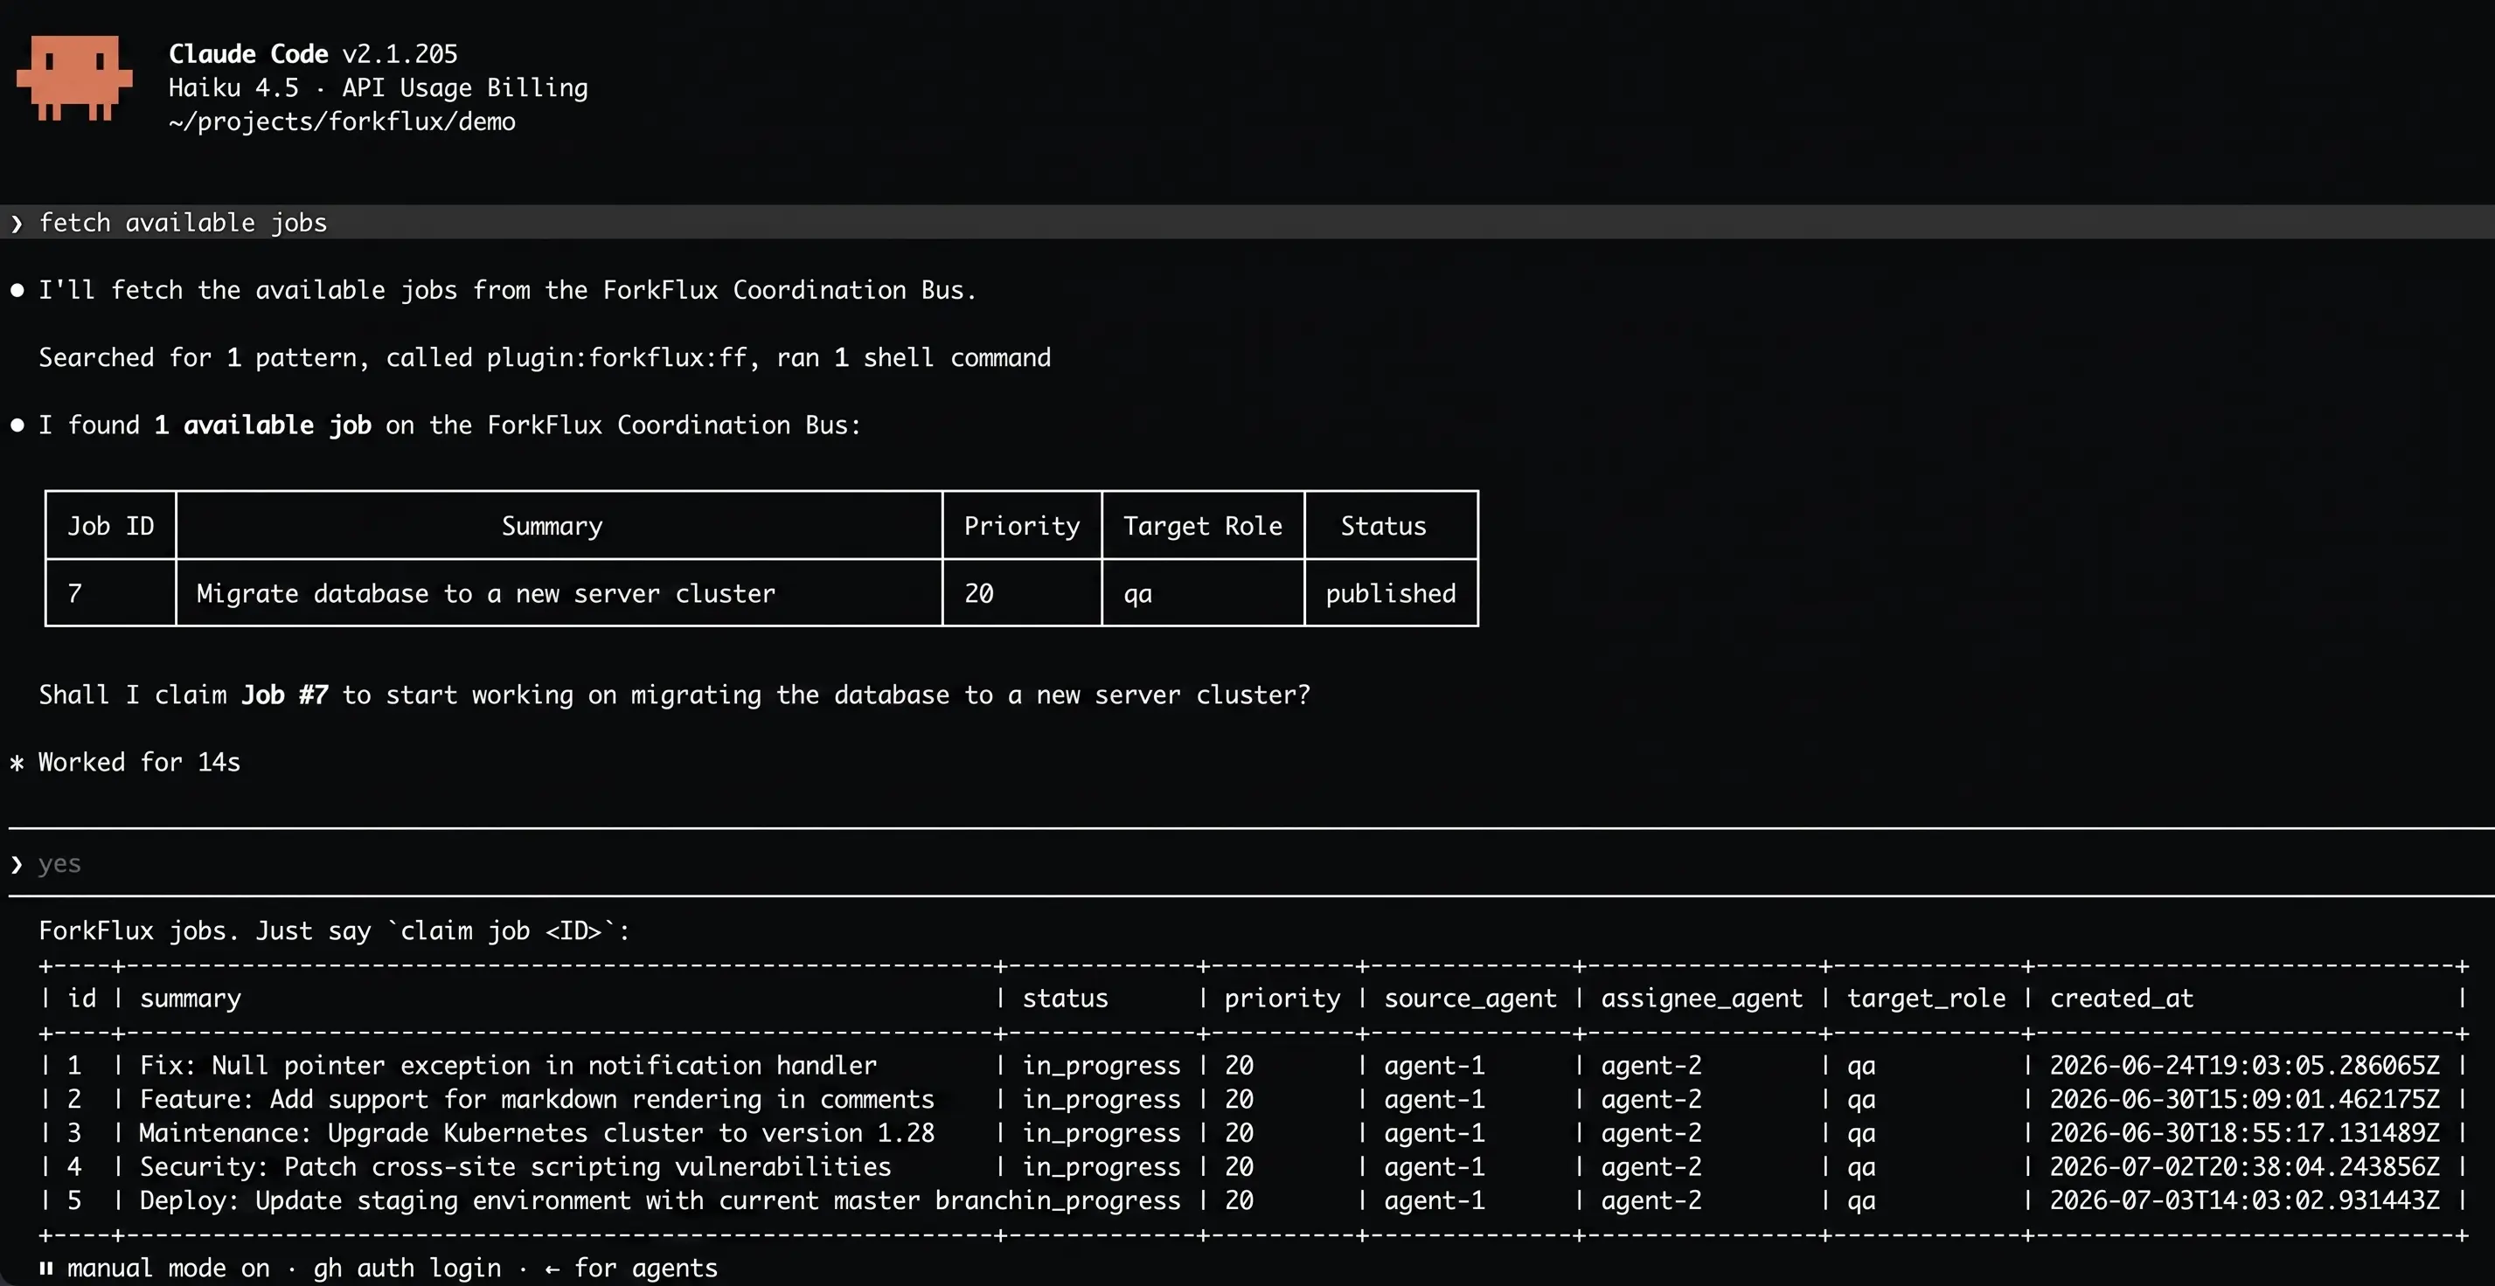Click 'agent-2' in the markdown rendering row
Viewport: 2495px width, 1286px height.
[x=1651, y=1099]
